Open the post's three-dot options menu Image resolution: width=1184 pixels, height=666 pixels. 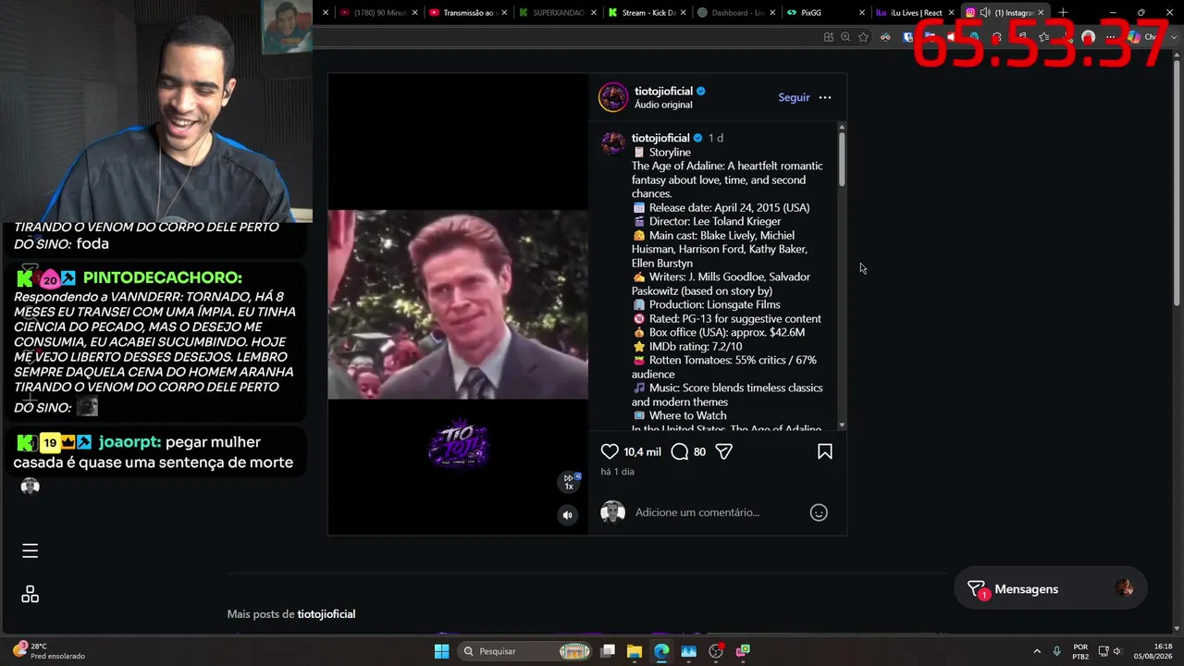tap(825, 97)
